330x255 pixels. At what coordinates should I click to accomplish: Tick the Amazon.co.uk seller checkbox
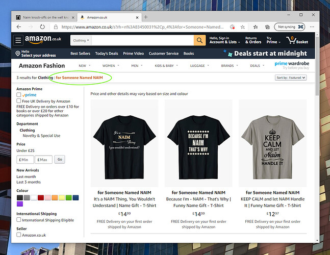pos(19,235)
